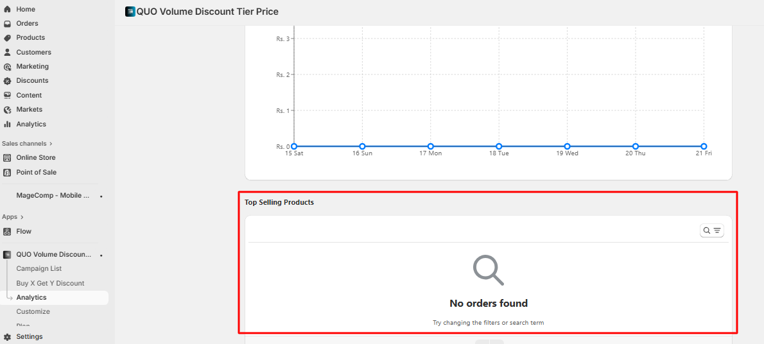Select the Customers person icon
764x344 pixels.
tap(8, 53)
